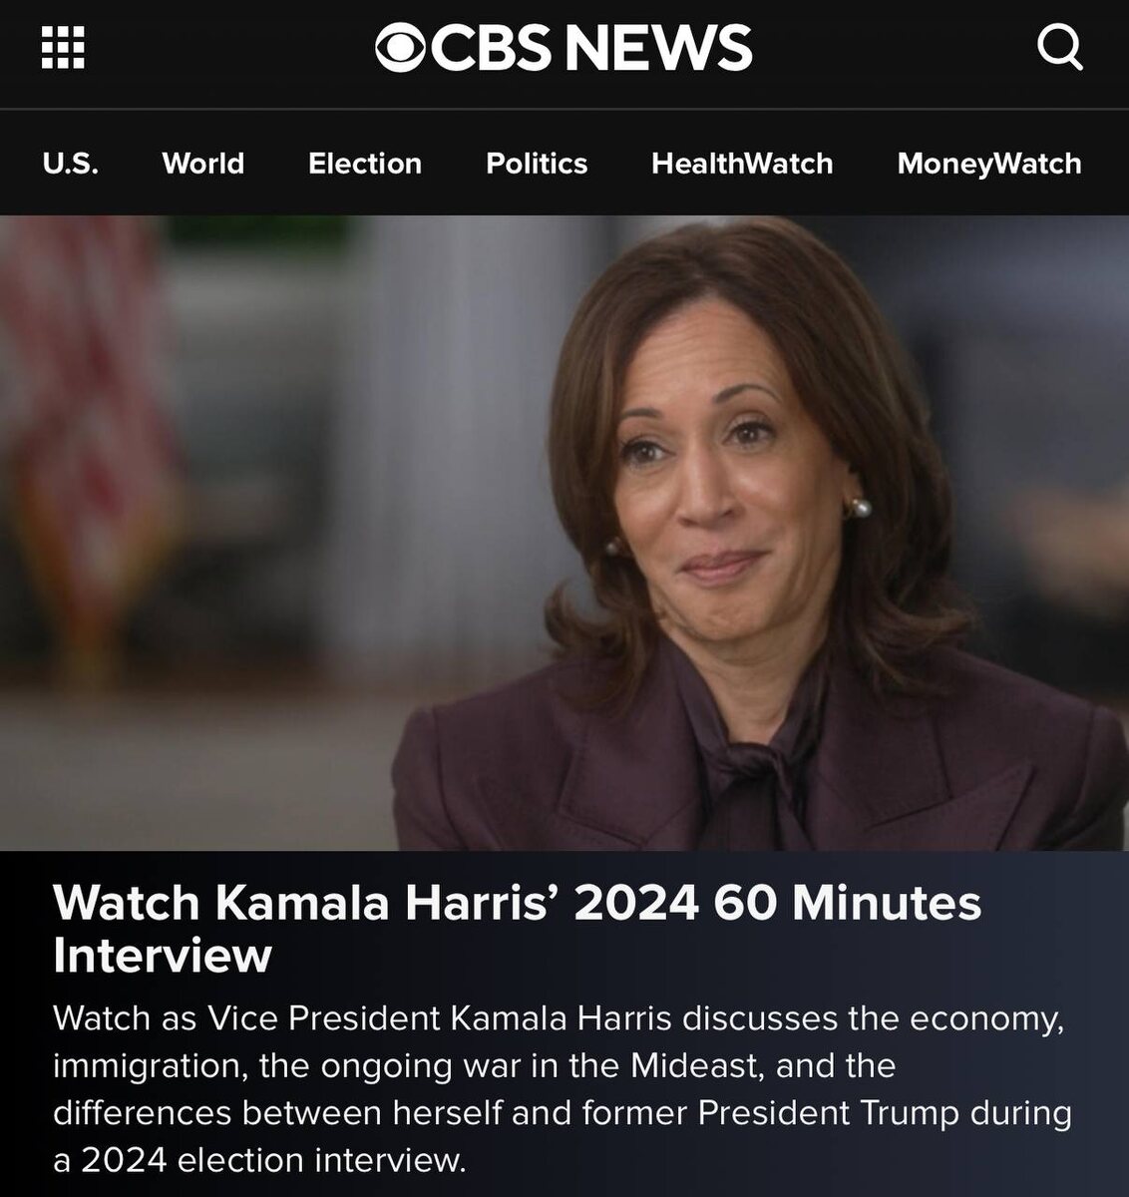
Task: Click the 60 Minutes Interview headline
Action: coord(517,929)
